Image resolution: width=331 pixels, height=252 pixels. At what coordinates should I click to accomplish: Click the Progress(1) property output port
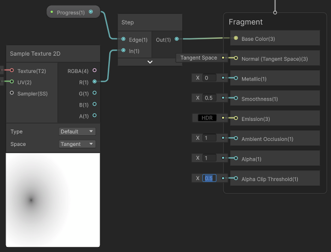tap(91, 12)
